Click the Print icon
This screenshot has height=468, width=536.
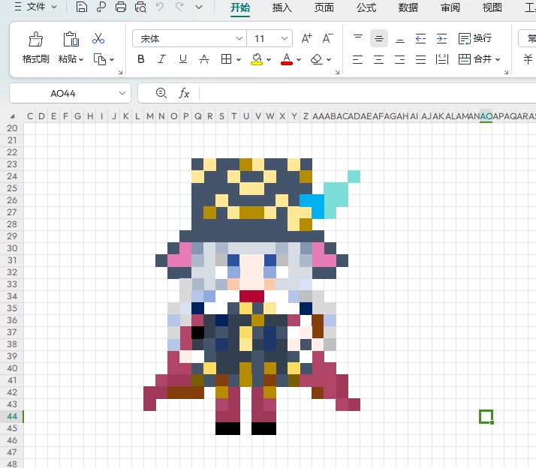point(121,7)
